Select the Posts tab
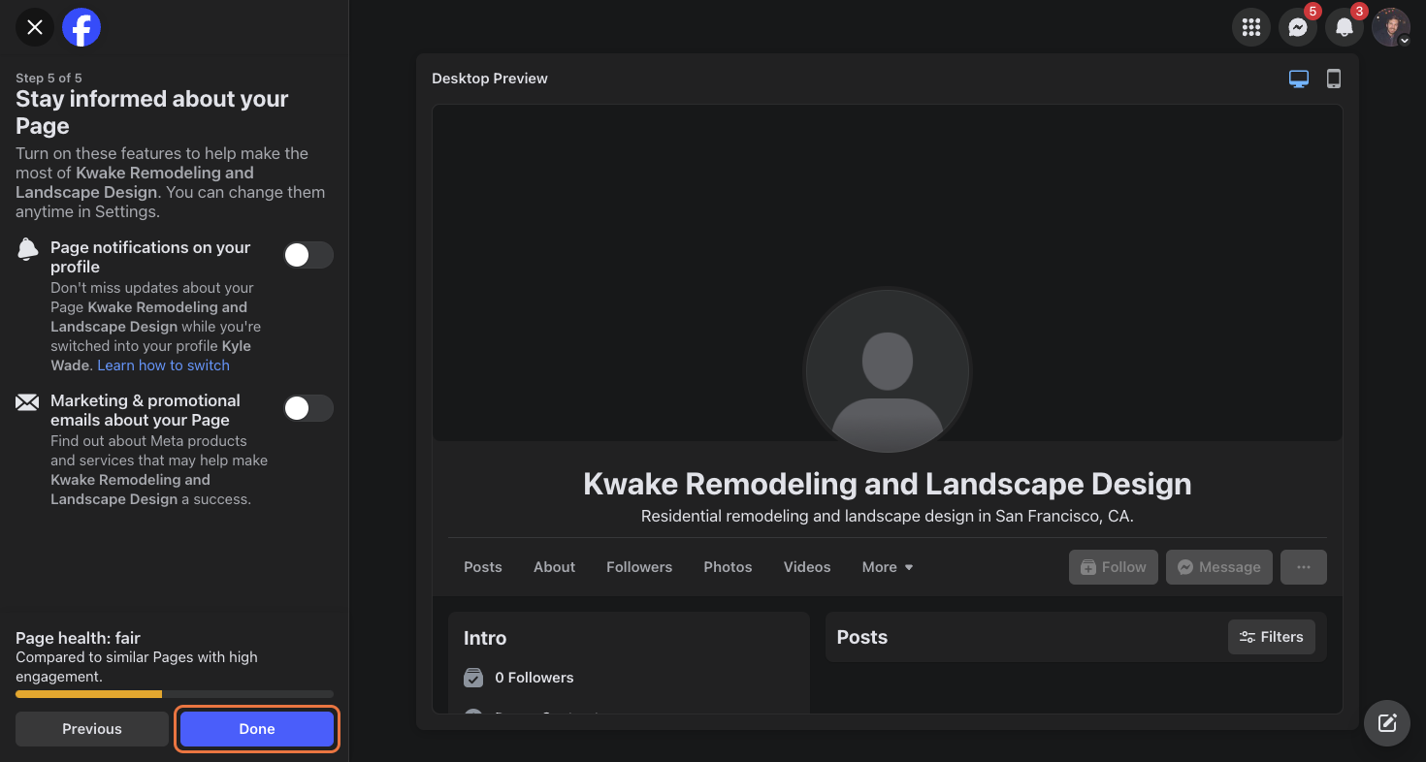The width and height of the screenshot is (1426, 762). click(x=483, y=567)
